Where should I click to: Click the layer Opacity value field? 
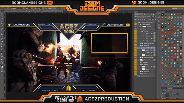(x=153, y=17)
